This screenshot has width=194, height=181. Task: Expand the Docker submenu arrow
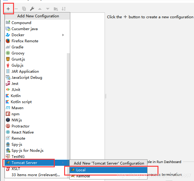click(63, 35)
